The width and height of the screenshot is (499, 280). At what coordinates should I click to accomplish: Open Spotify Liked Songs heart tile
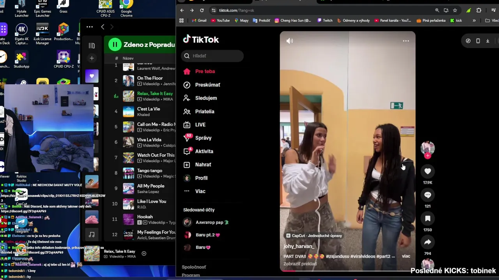[92, 76]
